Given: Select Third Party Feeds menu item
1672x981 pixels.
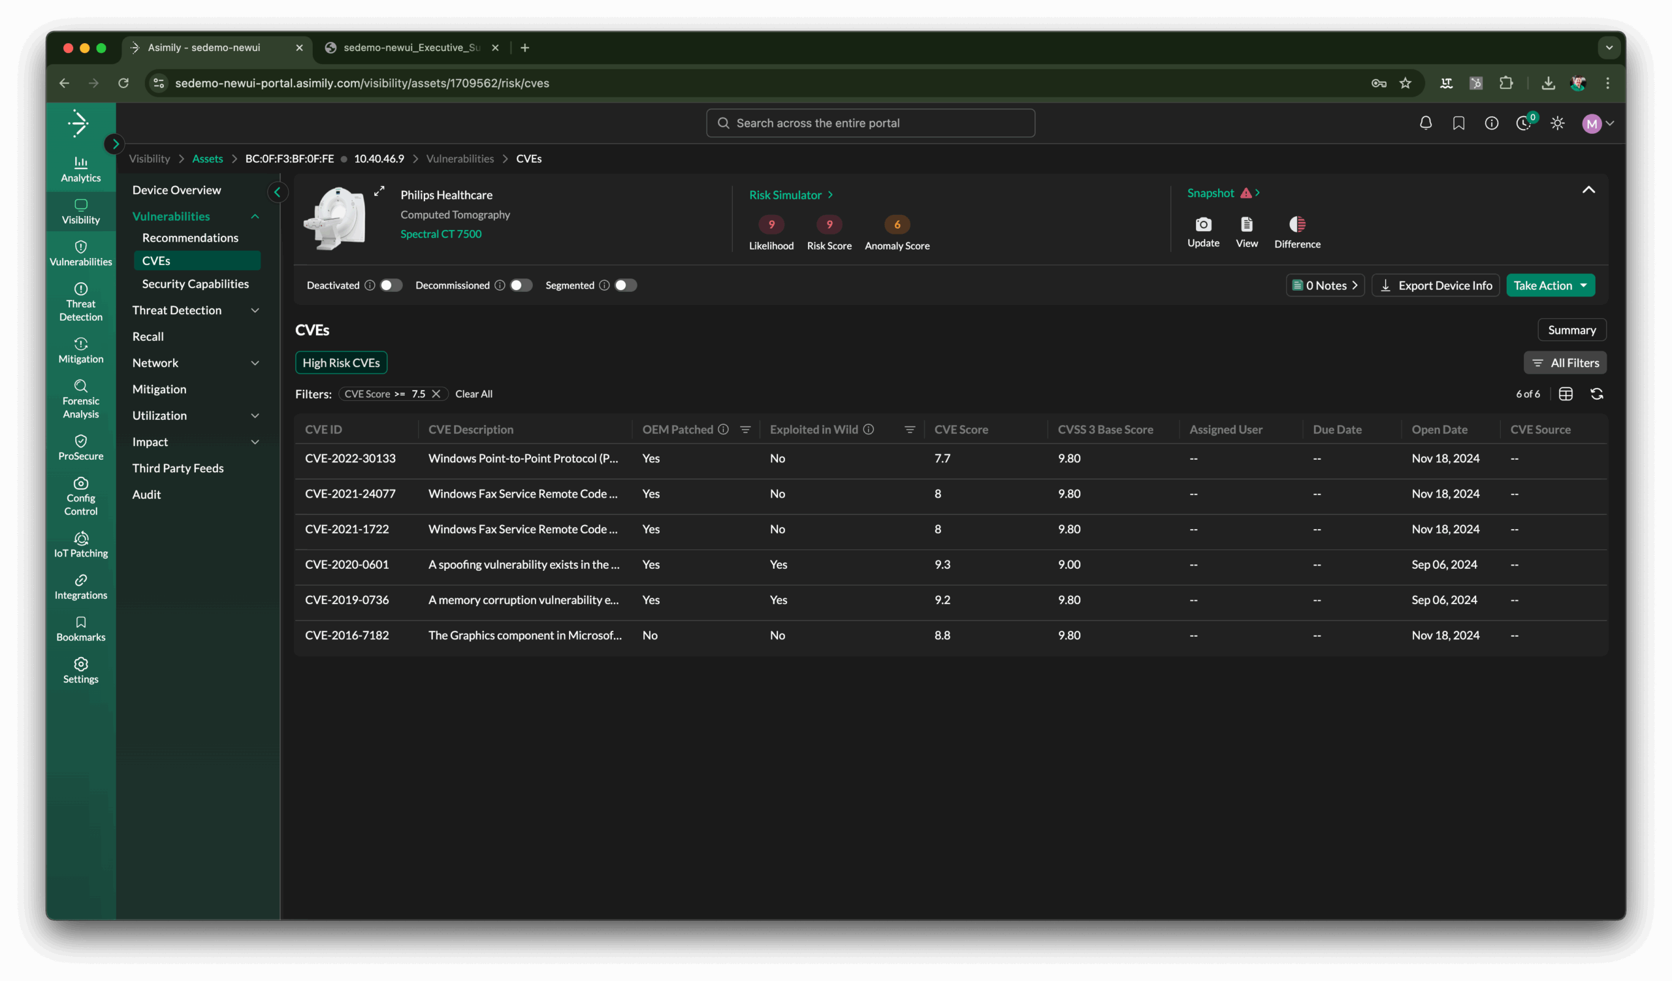Looking at the screenshot, I should pos(178,468).
